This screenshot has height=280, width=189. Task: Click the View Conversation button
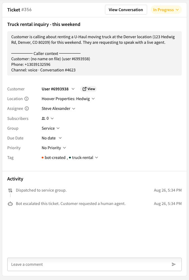point(126,10)
